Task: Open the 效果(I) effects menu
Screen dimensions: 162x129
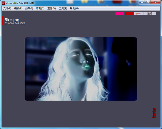Action: [x=29, y=8]
